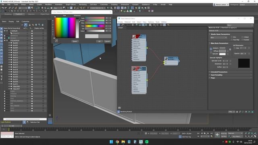Click the Time Configuration icon near playback controls
Screen dimensions: 258x145
(211, 137)
